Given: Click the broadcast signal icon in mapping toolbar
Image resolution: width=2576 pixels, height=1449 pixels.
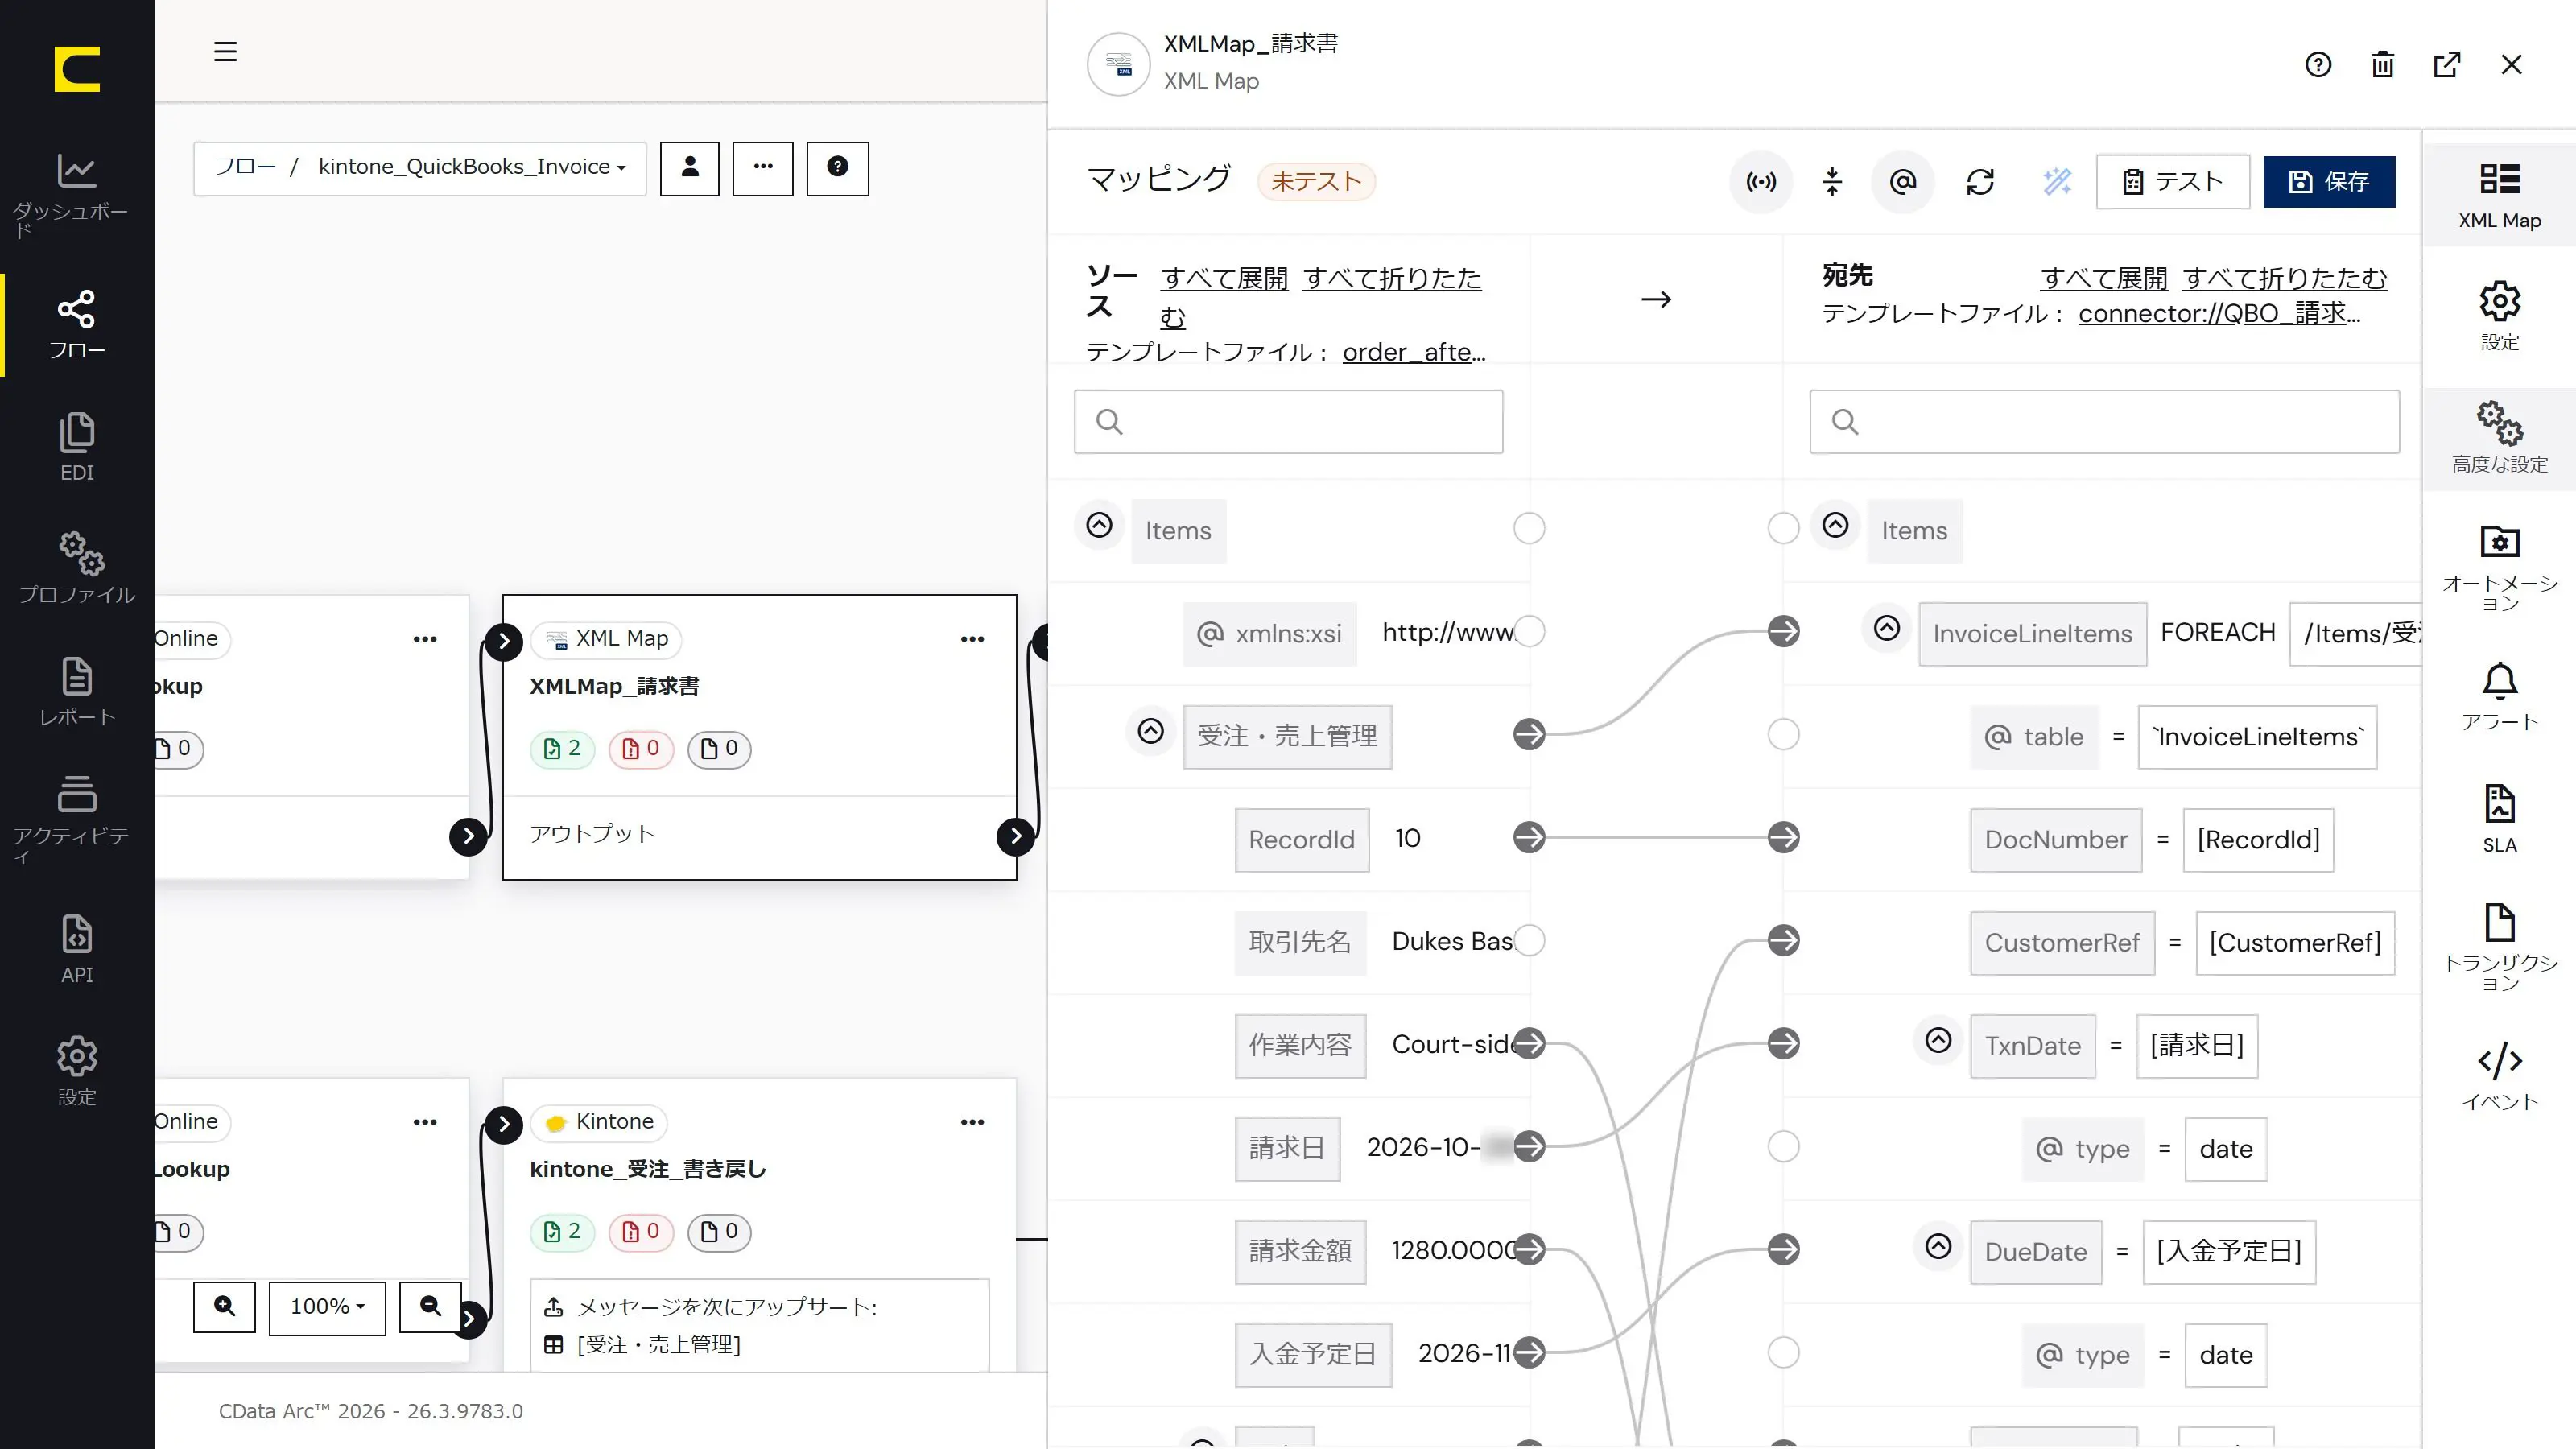Looking at the screenshot, I should pos(1761,181).
